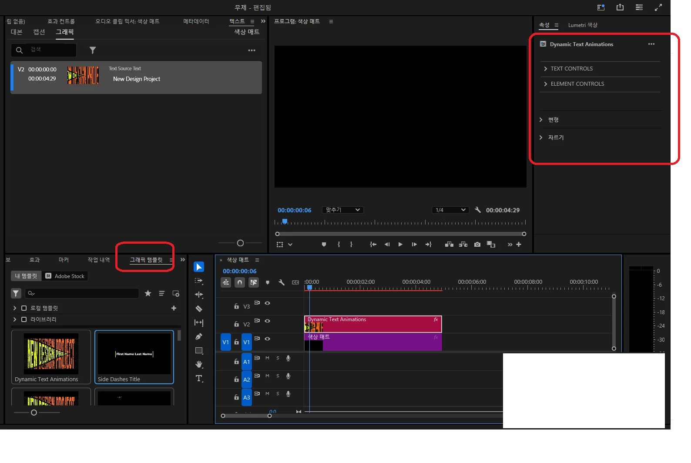The width and height of the screenshot is (691, 463).
Task: Select the Hand tool
Action: tap(199, 364)
